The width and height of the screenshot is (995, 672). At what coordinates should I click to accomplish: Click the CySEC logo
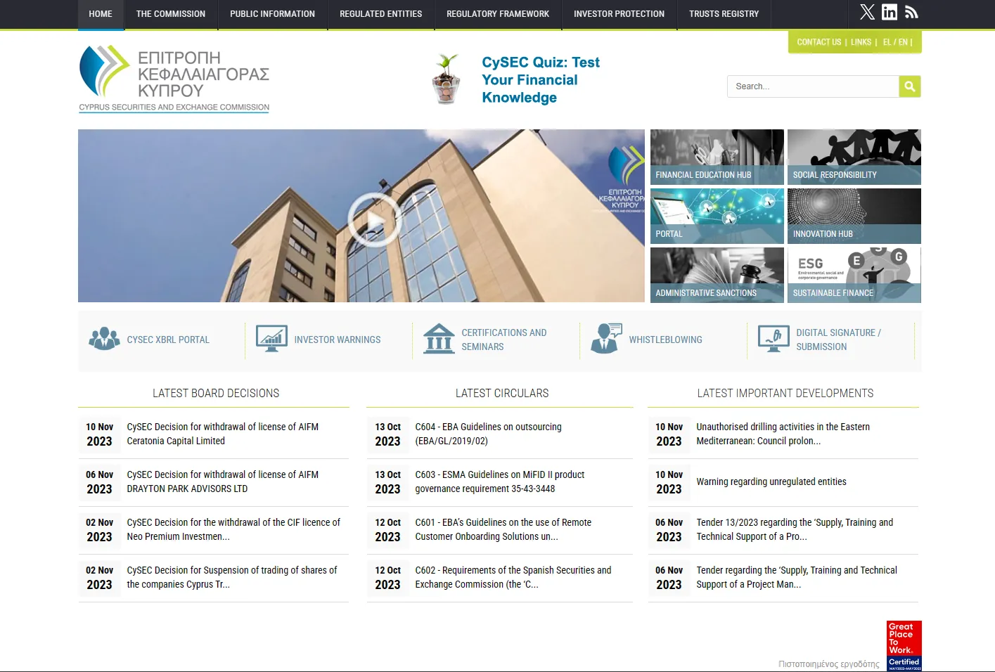[x=174, y=78]
